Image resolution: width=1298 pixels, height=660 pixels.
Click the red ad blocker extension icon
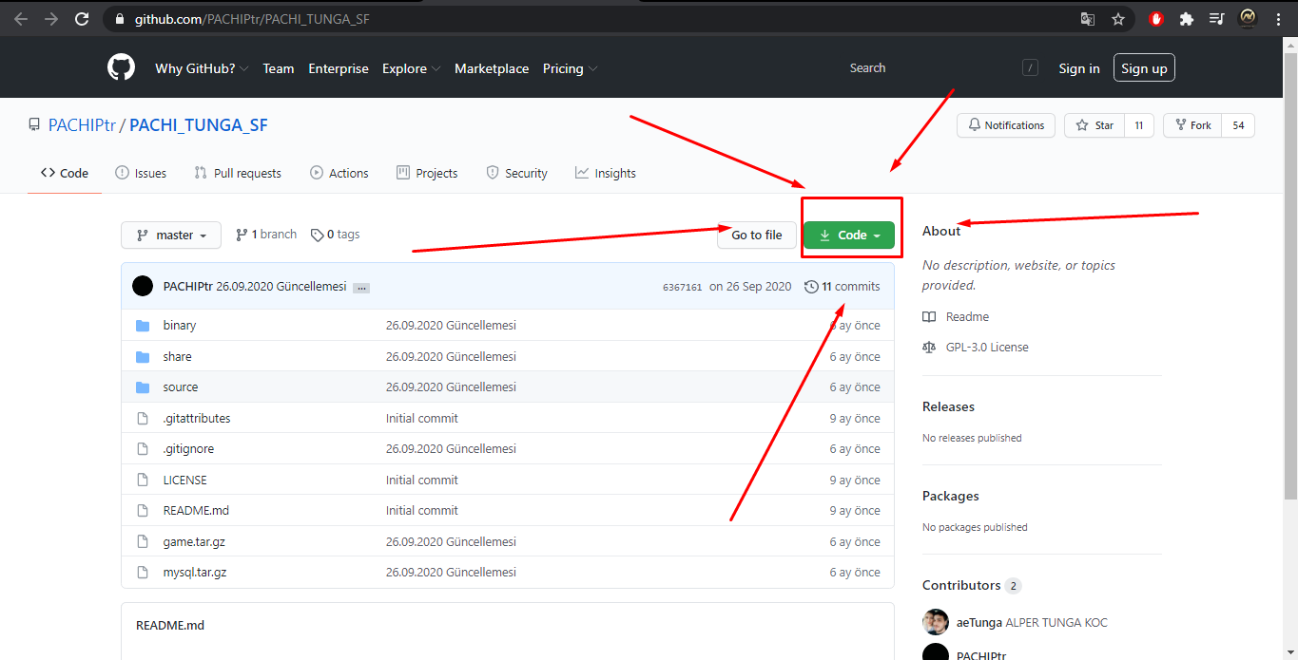point(1156,18)
